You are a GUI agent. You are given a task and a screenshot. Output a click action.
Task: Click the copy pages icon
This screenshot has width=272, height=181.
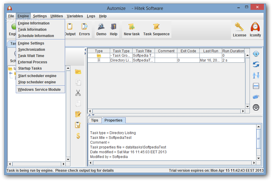click(x=78, y=82)
